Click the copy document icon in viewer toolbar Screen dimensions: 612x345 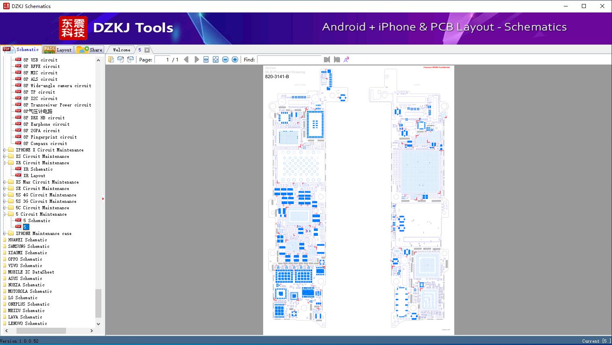pos(111,59)
